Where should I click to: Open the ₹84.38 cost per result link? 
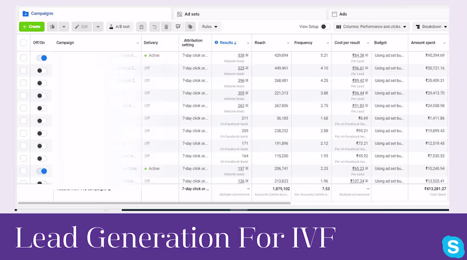click(x=358, y=56)
